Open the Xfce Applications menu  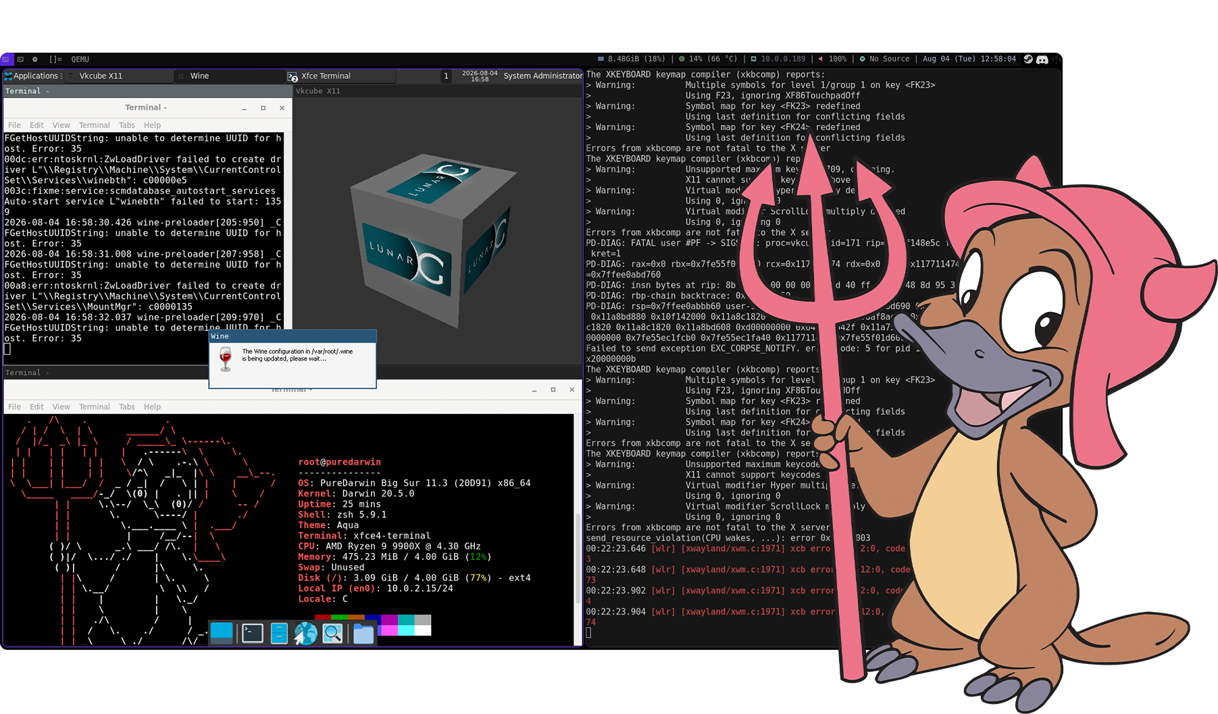pos(32,76)
